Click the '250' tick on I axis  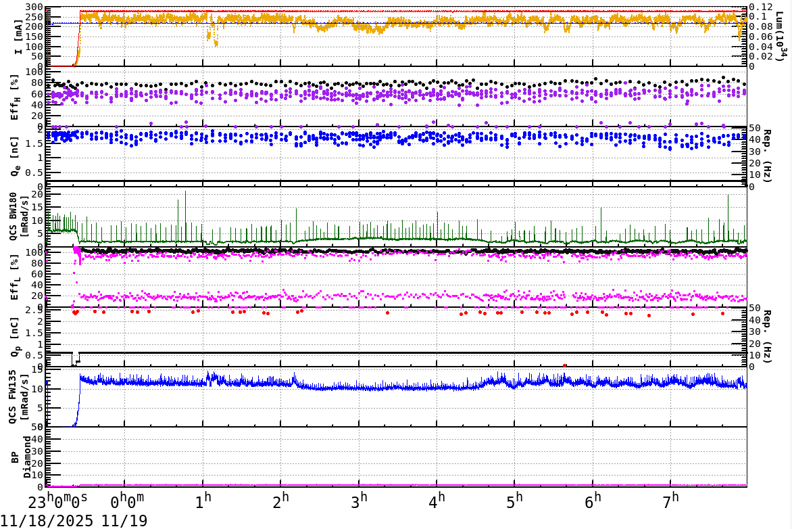34,17
